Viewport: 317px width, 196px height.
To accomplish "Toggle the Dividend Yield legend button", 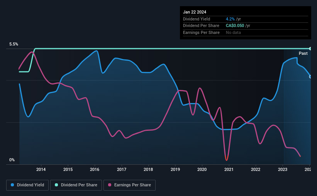I will point(27,185).
